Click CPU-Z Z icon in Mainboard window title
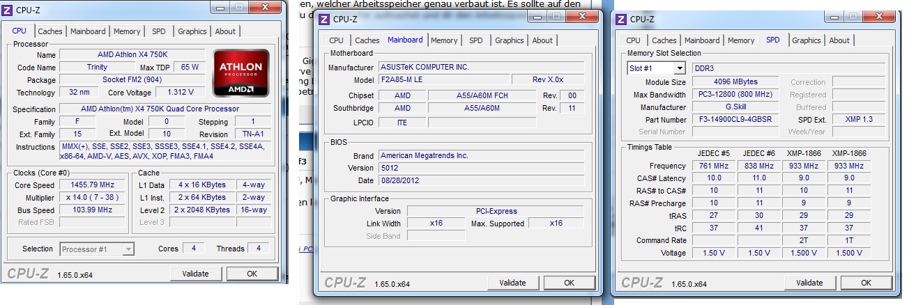 (324, 19)
